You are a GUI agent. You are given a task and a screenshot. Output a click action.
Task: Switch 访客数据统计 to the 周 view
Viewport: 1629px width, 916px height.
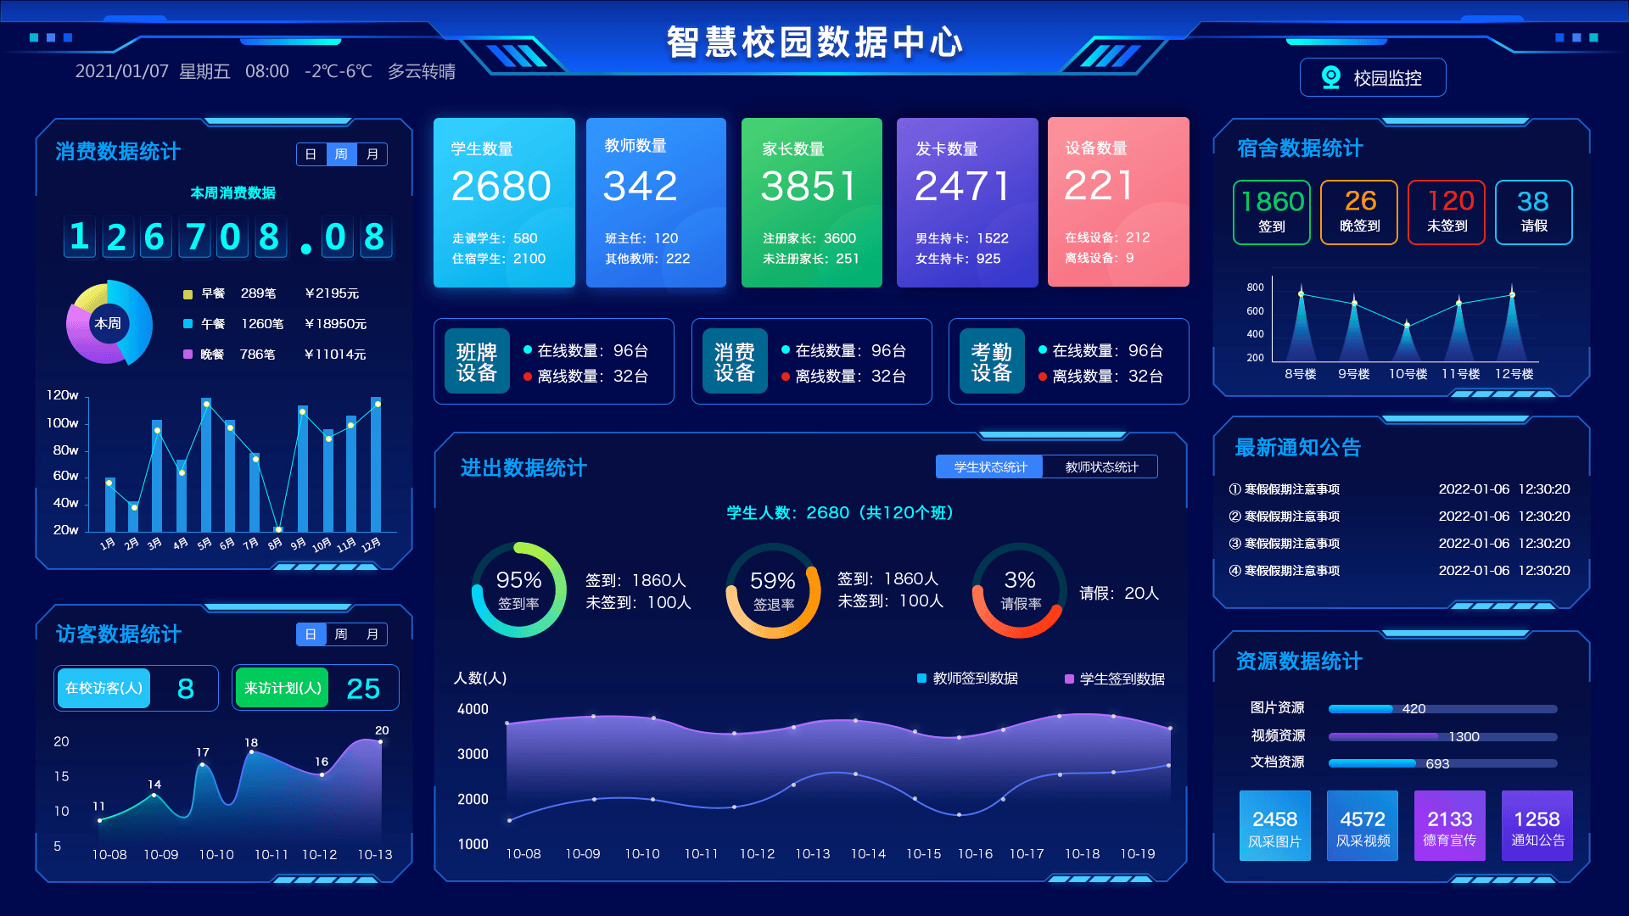341,634
